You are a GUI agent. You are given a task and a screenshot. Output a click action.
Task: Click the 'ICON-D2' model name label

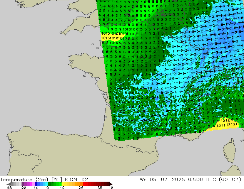77,180
